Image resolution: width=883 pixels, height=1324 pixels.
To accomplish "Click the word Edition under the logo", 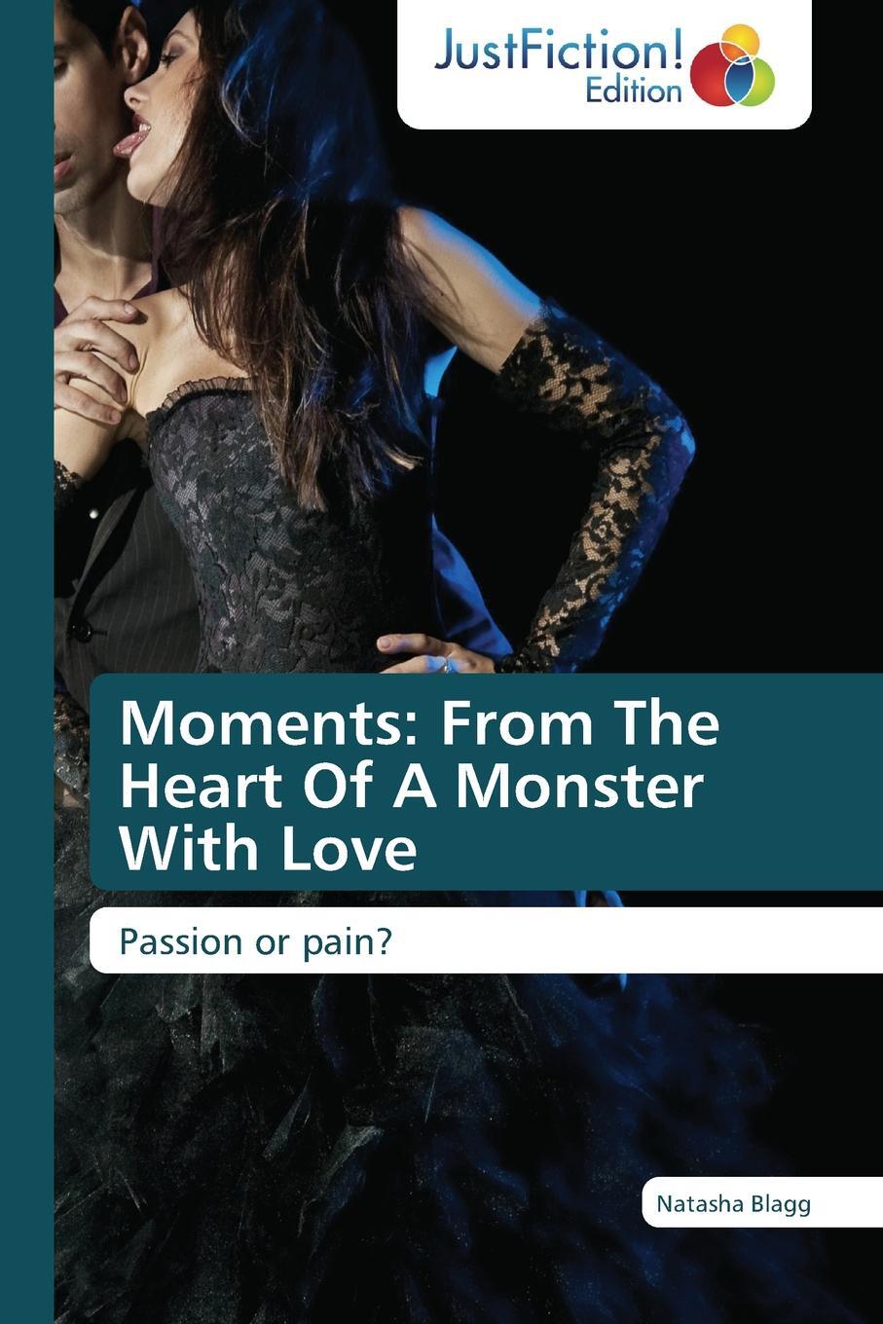I will [x=634, y=92].
